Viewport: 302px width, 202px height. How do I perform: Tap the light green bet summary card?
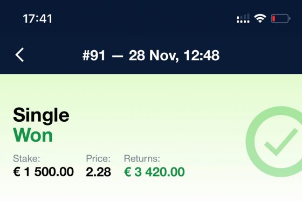coord(151,138)
